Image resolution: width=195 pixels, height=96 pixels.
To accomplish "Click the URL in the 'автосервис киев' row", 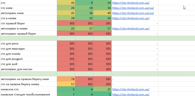I will pos(133,13).
